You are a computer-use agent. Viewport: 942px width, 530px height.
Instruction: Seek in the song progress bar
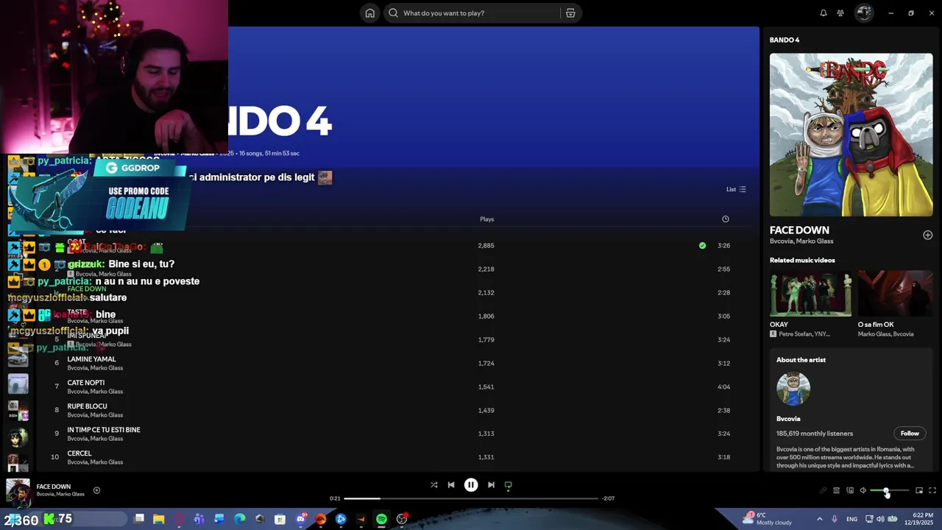(x=471, y=498)
